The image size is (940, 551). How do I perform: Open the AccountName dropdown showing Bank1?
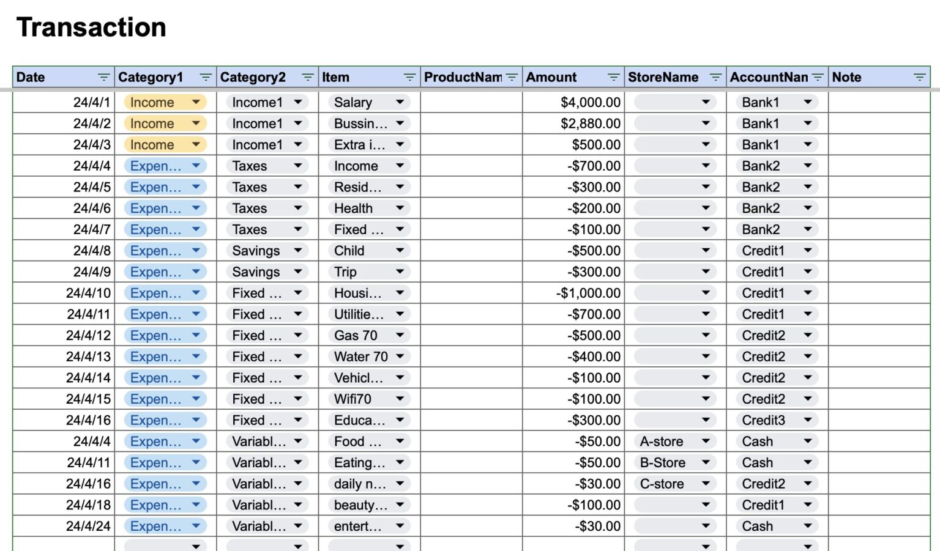coord(809,102)
